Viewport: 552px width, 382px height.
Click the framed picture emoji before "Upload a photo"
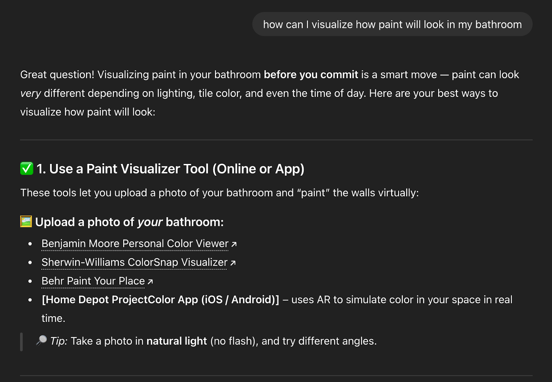click(26, 222)
